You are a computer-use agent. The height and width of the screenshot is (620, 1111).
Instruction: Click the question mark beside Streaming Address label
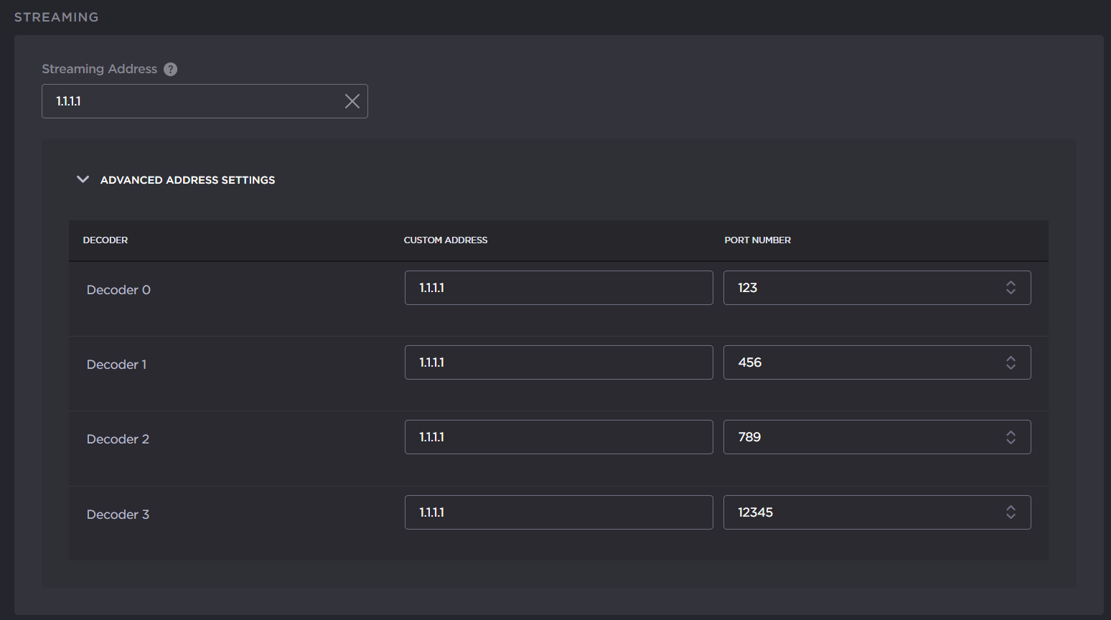(170, 69)
